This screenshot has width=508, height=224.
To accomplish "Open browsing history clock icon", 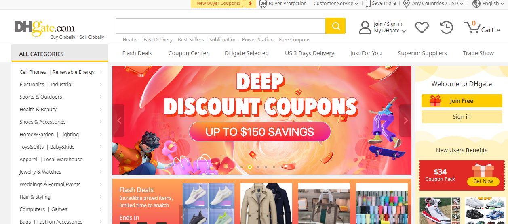I will [446, 27].
